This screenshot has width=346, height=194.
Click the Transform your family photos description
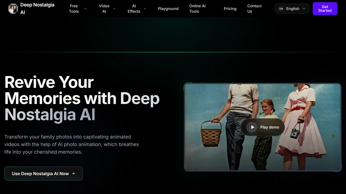pos(72,144)
